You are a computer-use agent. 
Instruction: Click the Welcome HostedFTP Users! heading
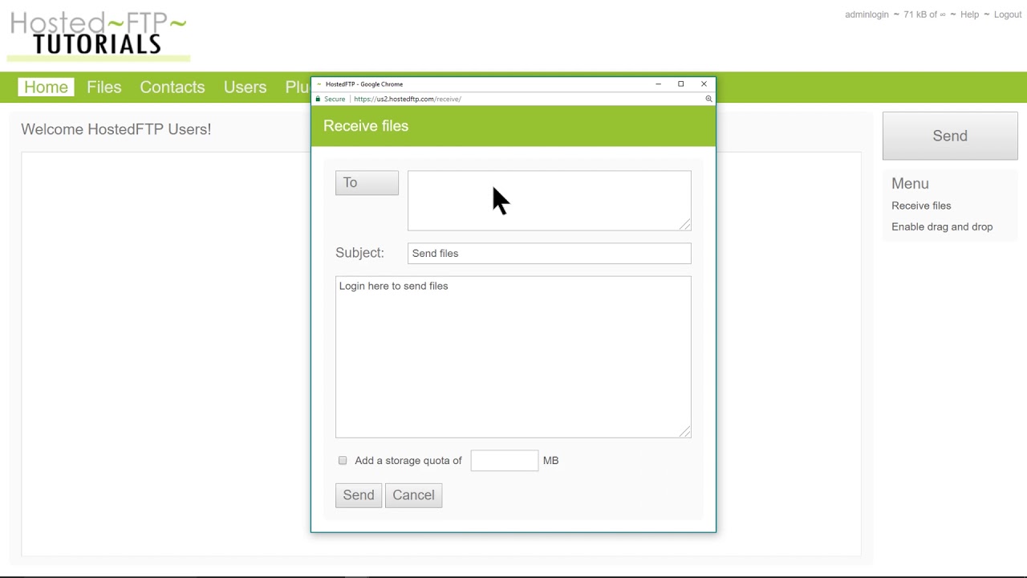[116, 129]
